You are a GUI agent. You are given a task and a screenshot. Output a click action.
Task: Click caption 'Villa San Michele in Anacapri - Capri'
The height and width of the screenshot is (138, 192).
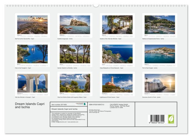coord(25,97)
